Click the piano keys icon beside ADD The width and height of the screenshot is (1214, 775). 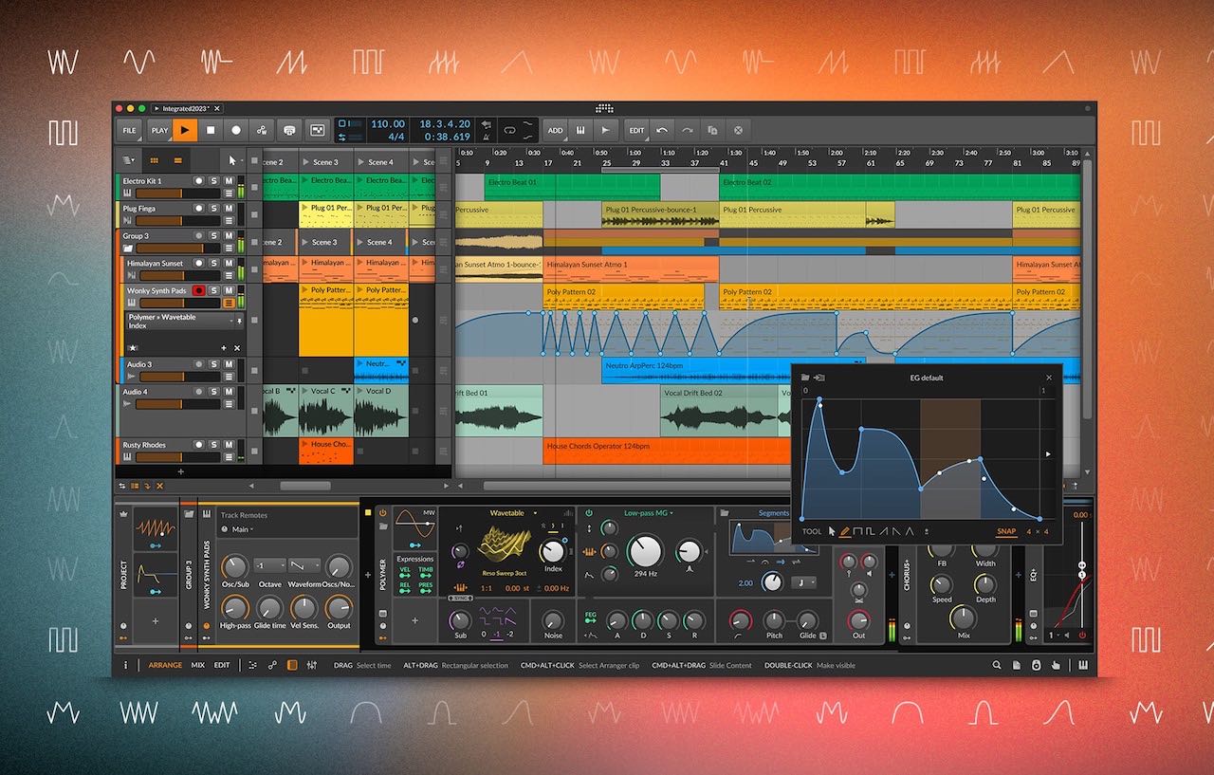pyautogui.click(x=579, y=130)
